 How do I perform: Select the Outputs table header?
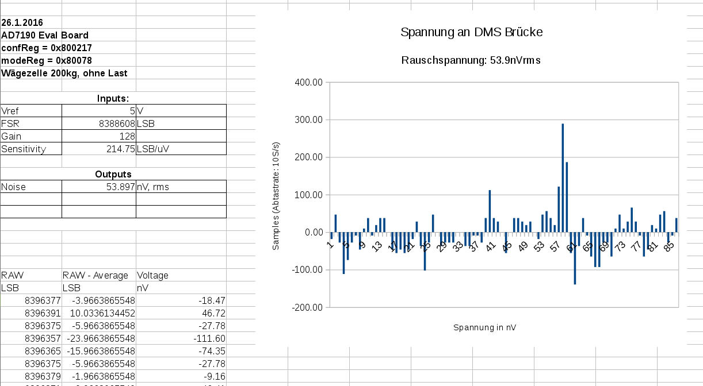point(113,174)
